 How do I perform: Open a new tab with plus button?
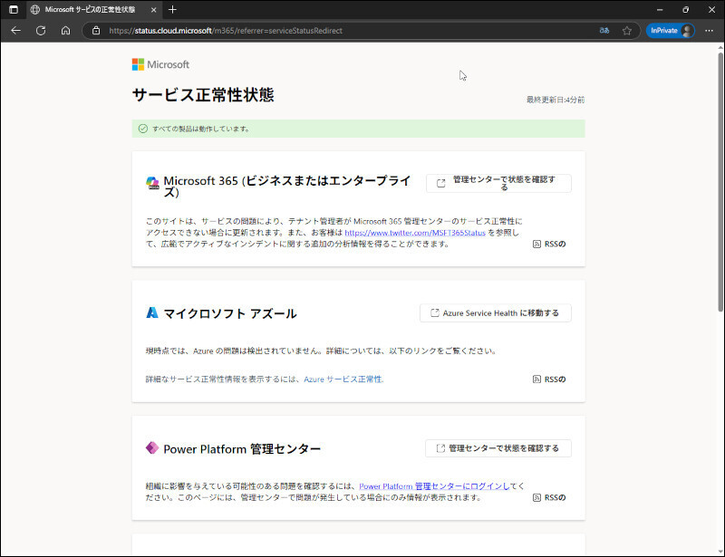click(x=172, y=9)
